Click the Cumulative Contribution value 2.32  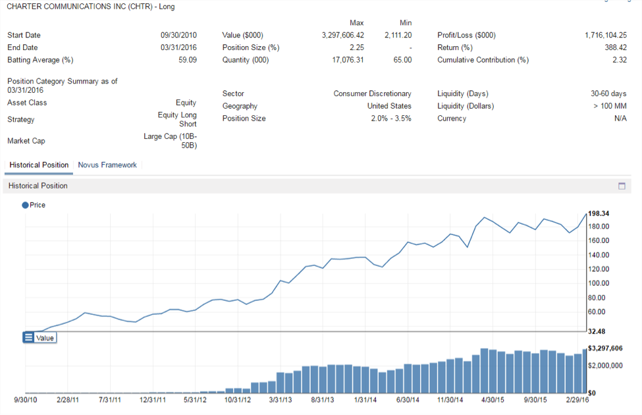pos(620,60)
